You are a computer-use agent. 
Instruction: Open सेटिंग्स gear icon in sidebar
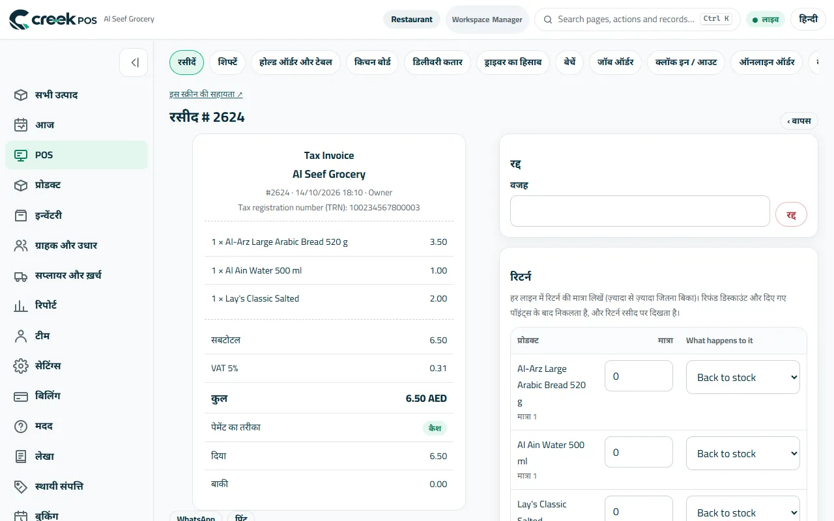click(21, 366)
